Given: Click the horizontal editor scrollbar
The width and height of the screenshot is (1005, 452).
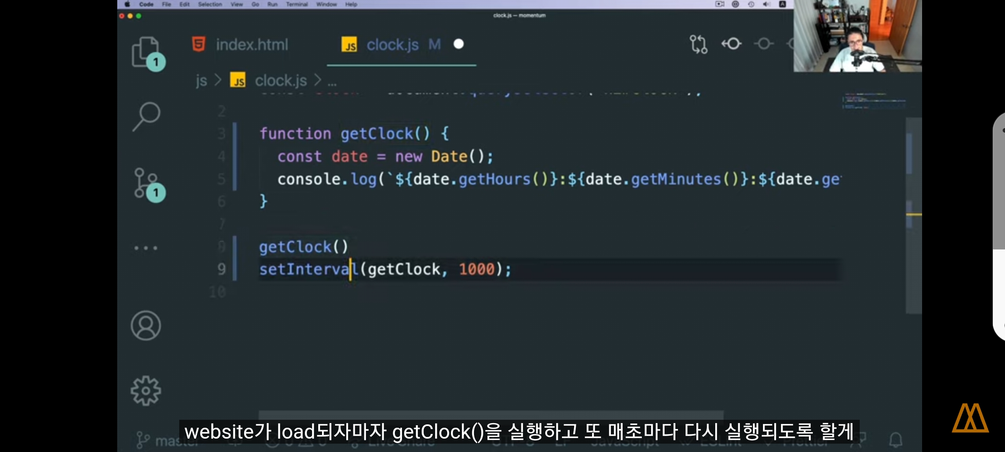Looking at the screenshot, I should point(490,414).
